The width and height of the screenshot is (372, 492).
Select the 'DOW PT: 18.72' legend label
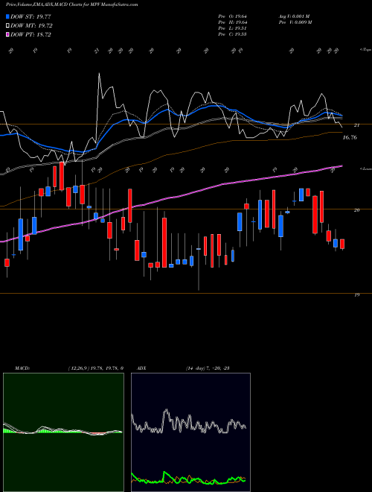[x=31, y=34]
